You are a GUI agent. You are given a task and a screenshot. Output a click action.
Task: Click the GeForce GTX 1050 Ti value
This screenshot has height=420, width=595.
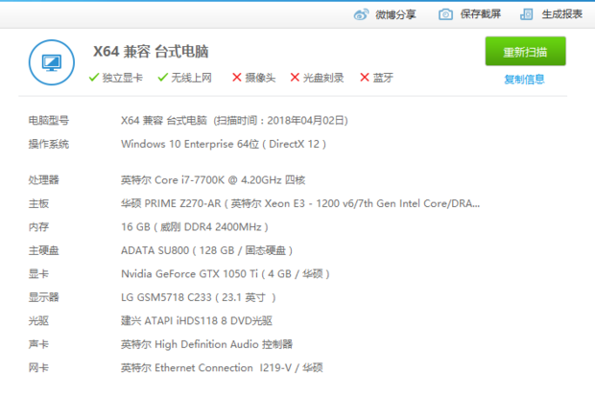226,274
